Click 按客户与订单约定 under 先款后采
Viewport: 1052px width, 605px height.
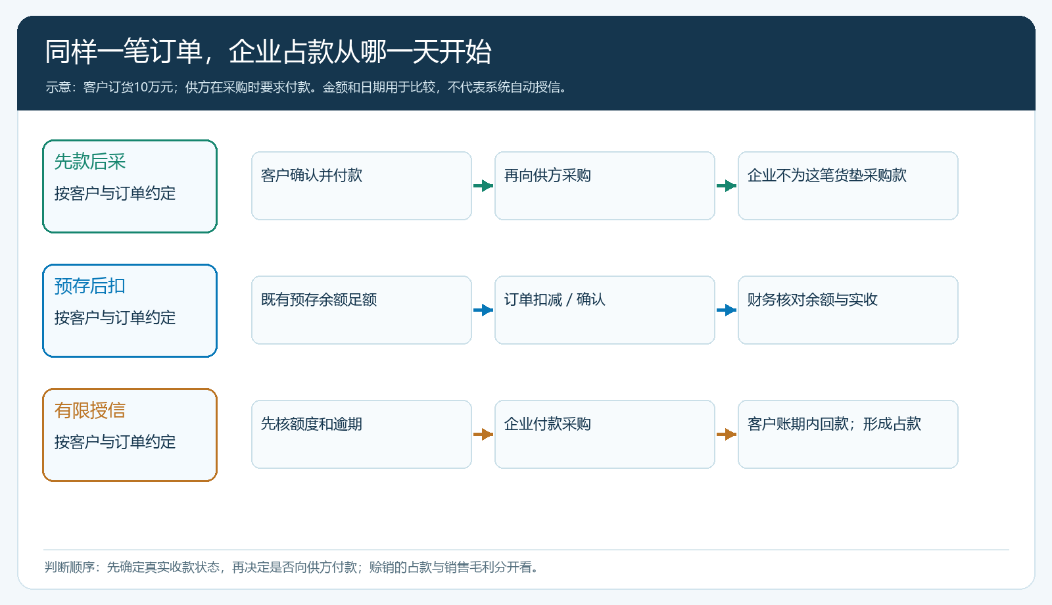tap(115, 193)
